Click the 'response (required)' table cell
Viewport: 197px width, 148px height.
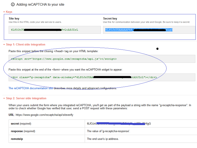click(x=47, y=131)
